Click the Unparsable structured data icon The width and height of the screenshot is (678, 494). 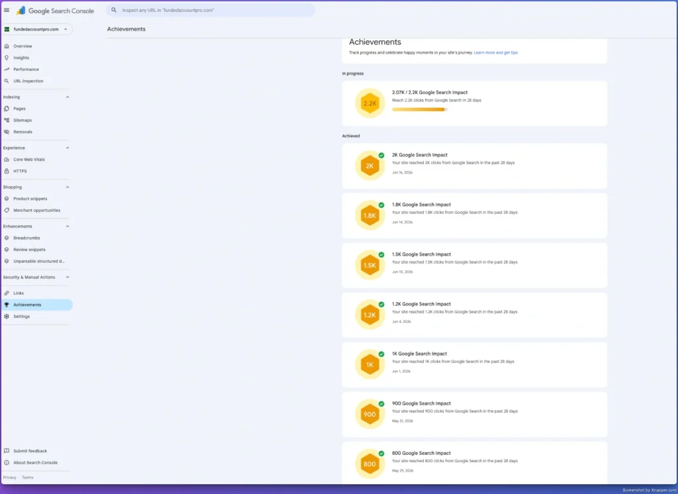pyautogui.click(x=7, y=262)
